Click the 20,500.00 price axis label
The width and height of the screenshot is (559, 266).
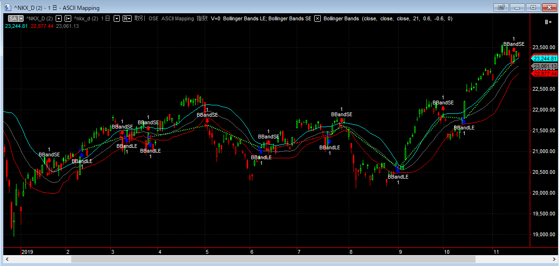[x=544, y=172]
